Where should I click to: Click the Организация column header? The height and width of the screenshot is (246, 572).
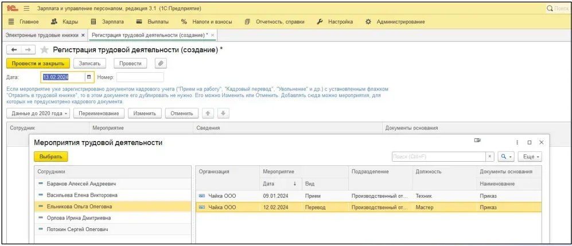[x=228, y=171]
